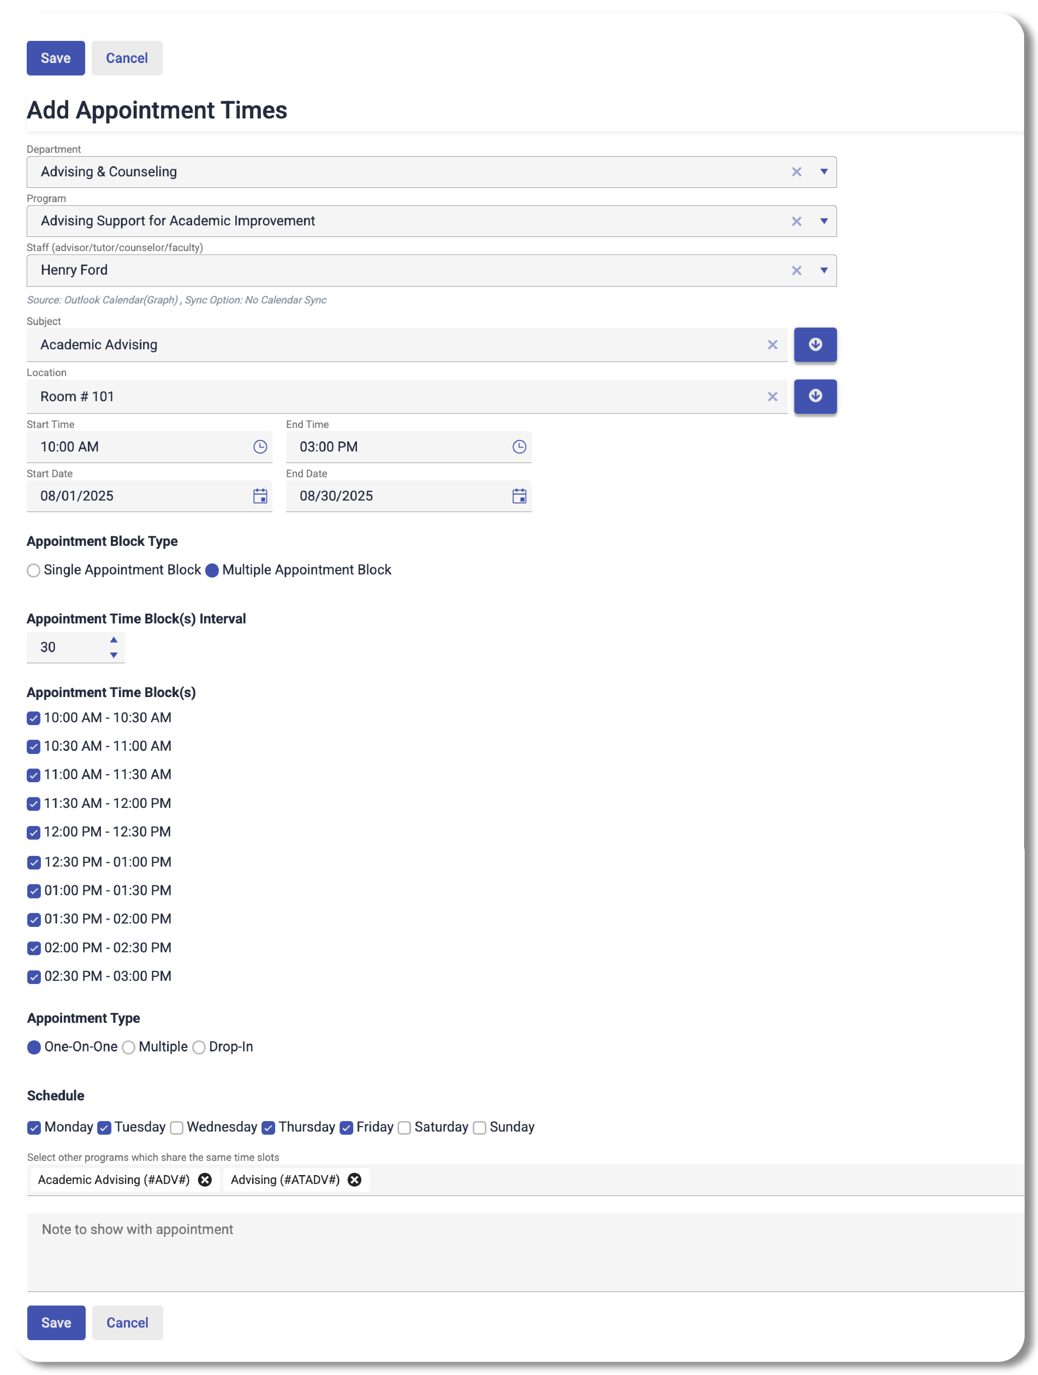Open the Start Date calendar icon

click(x=260, y=496)
